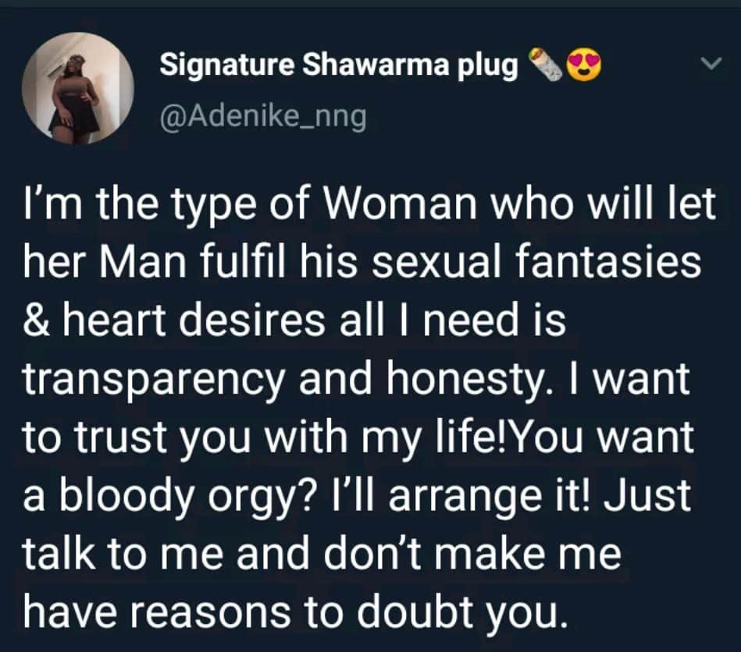The image size is (741, 652).
Task: Select the word "fulfil" in the tweet
Action: pos(245,262)
